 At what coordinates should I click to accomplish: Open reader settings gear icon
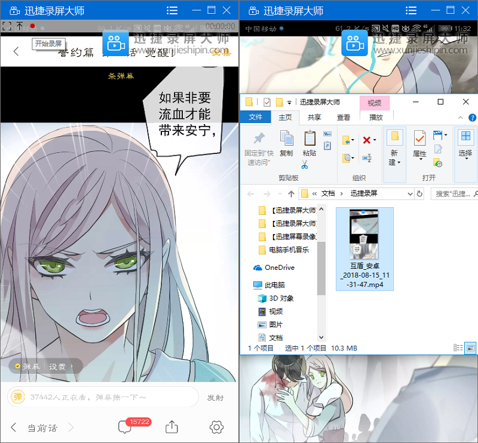coord(216,427)
